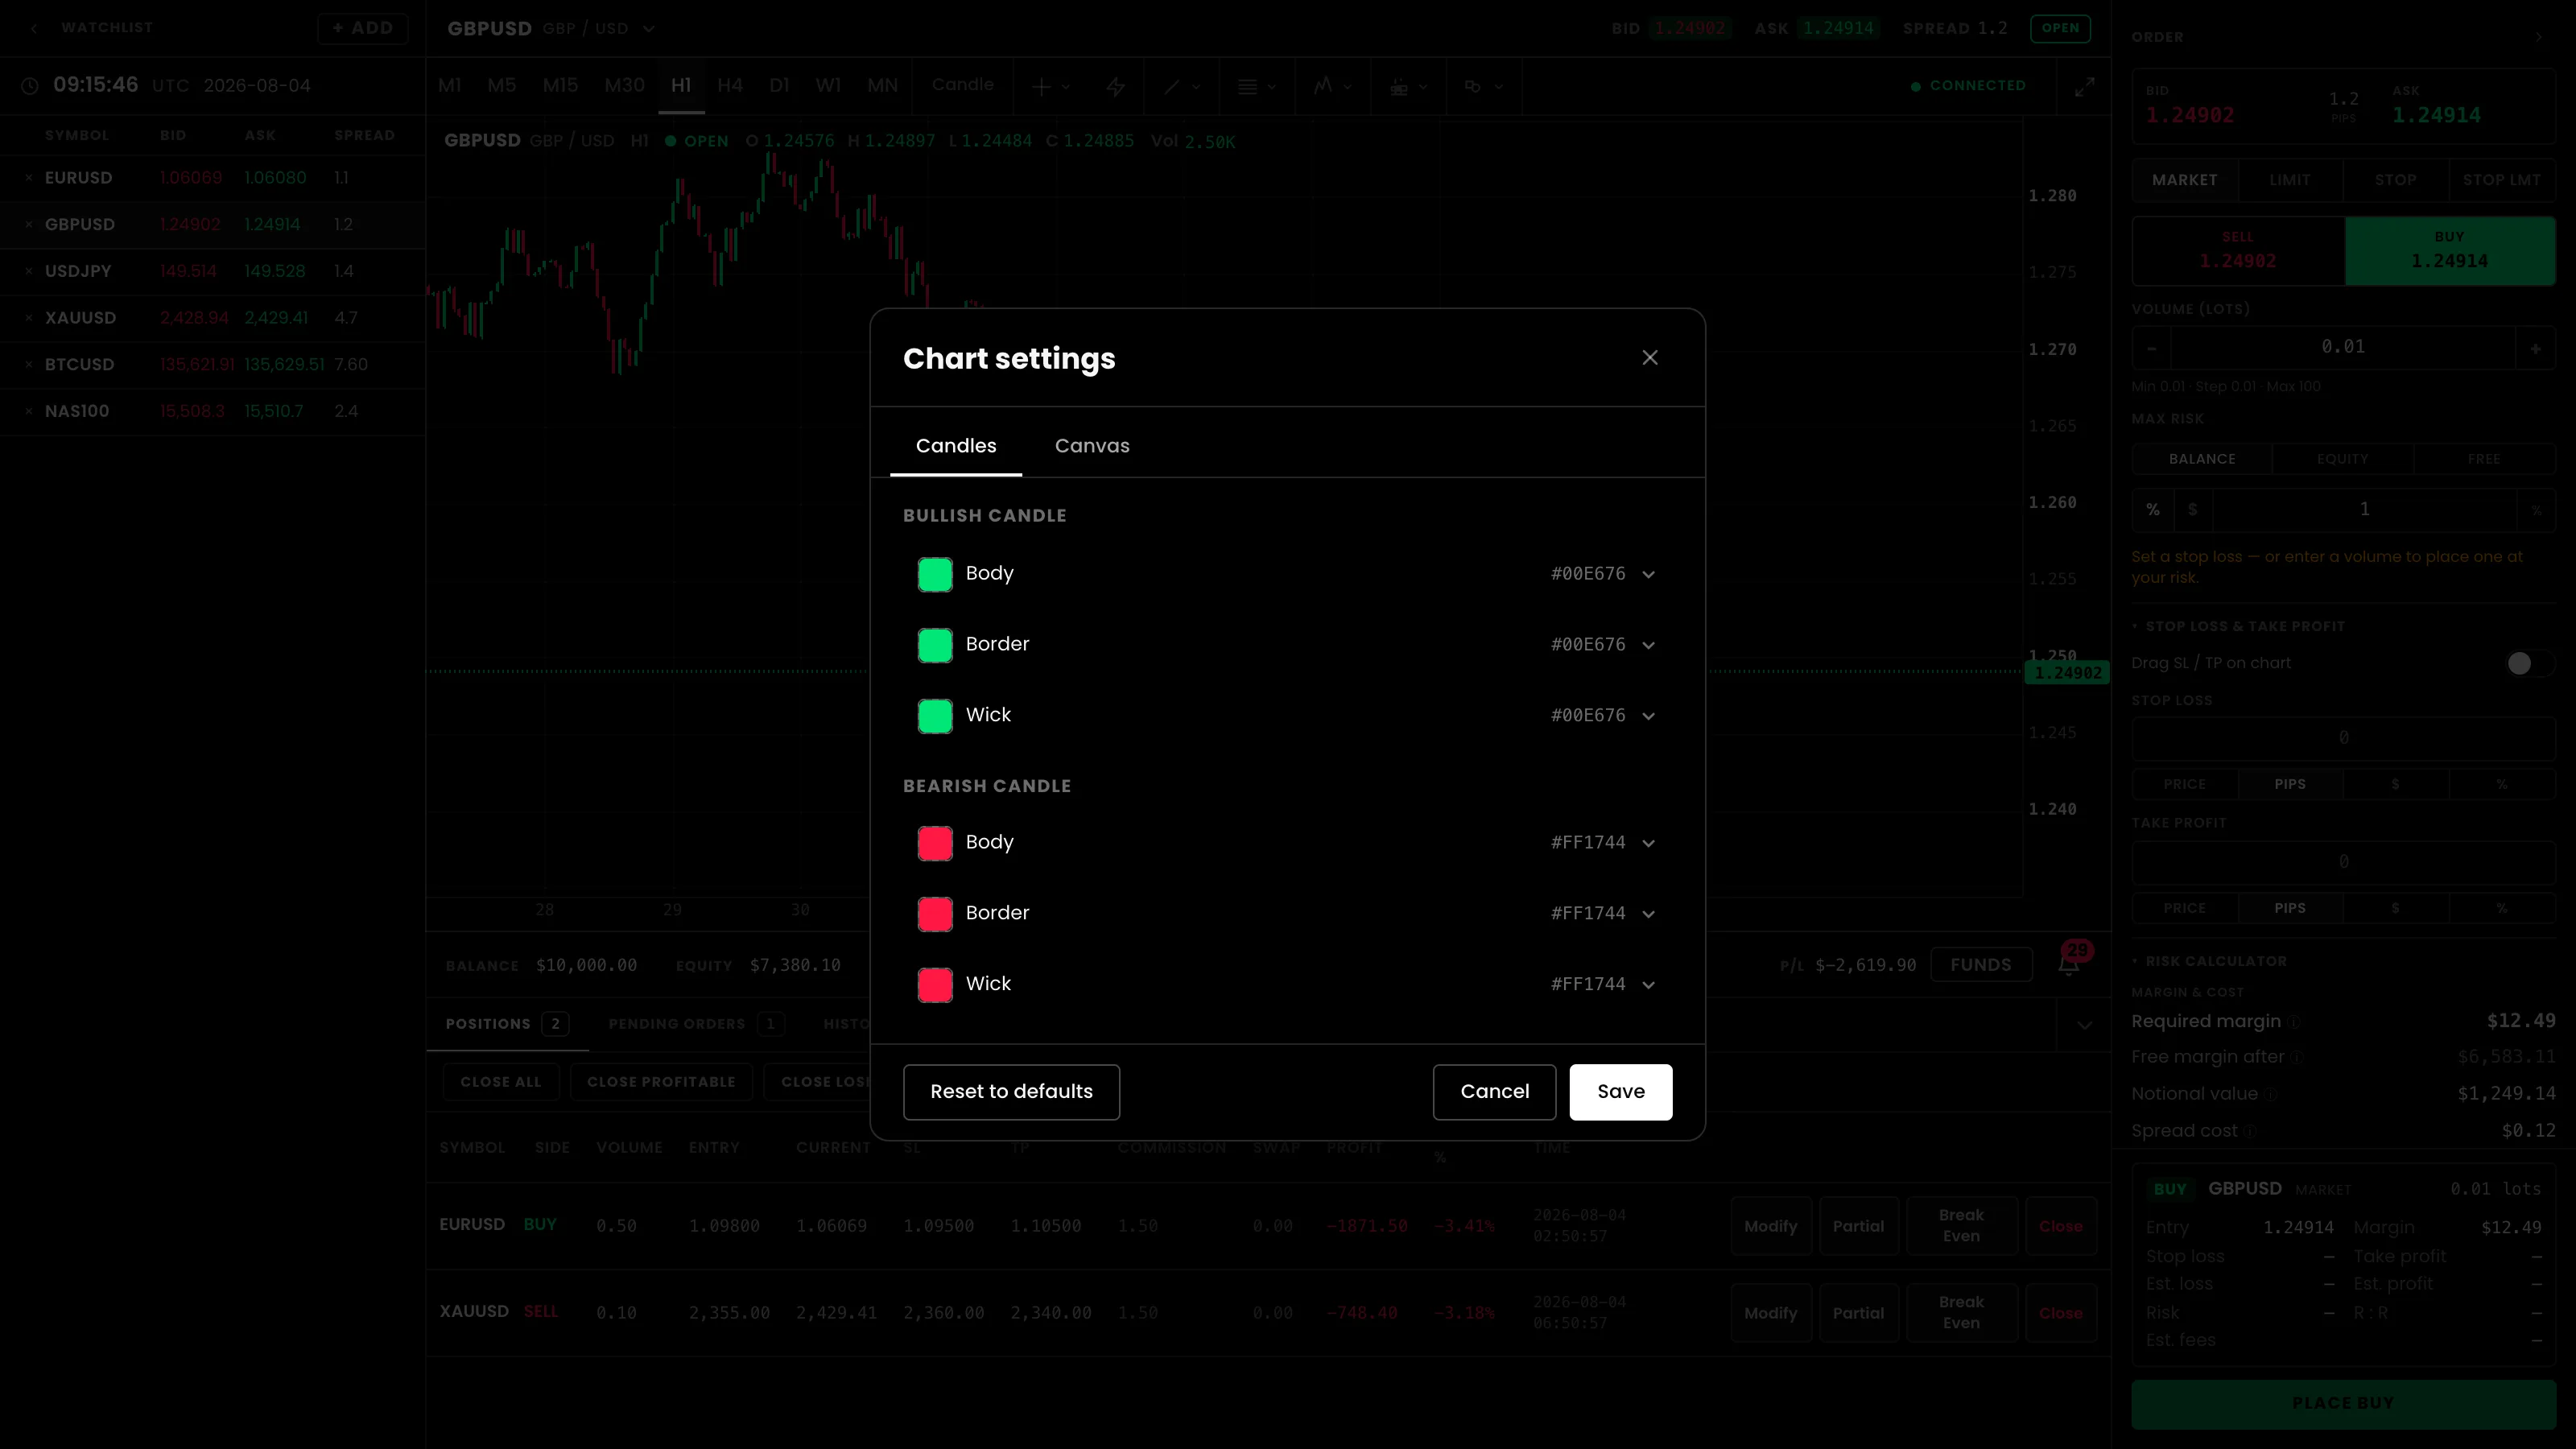Collapse the positions panel with the chevron

pyautogui.click(x=2084, y=1025)
